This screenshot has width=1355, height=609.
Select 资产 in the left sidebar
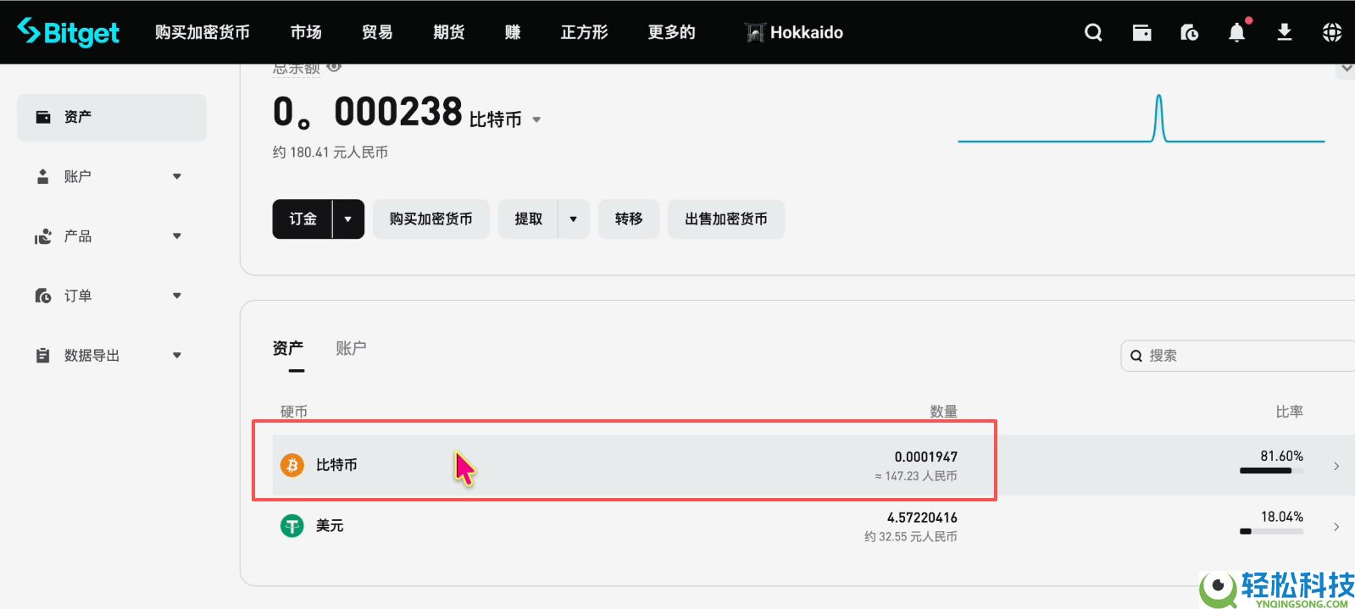(x=112, y=117)
